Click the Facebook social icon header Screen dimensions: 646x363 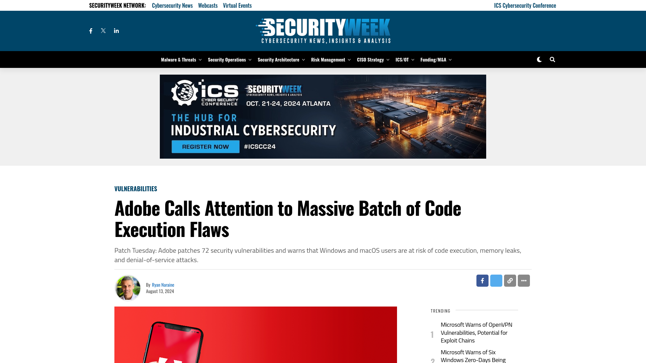pos(91,31)
